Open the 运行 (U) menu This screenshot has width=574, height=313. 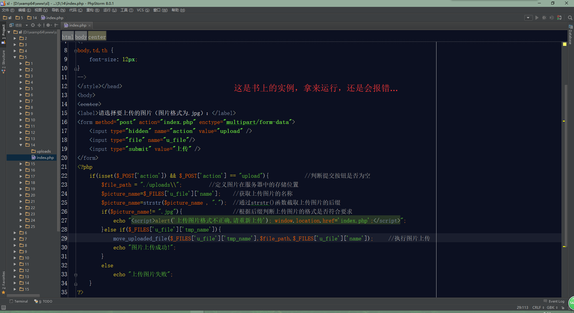110,10
